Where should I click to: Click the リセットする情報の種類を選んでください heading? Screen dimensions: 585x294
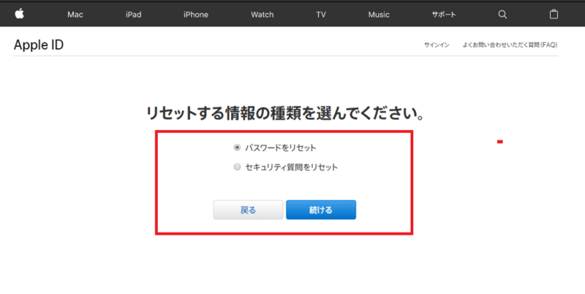click(x=285, y=113)
